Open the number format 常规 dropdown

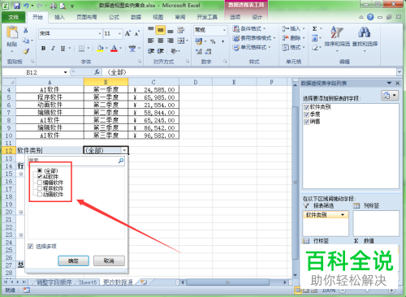point(224,30)
